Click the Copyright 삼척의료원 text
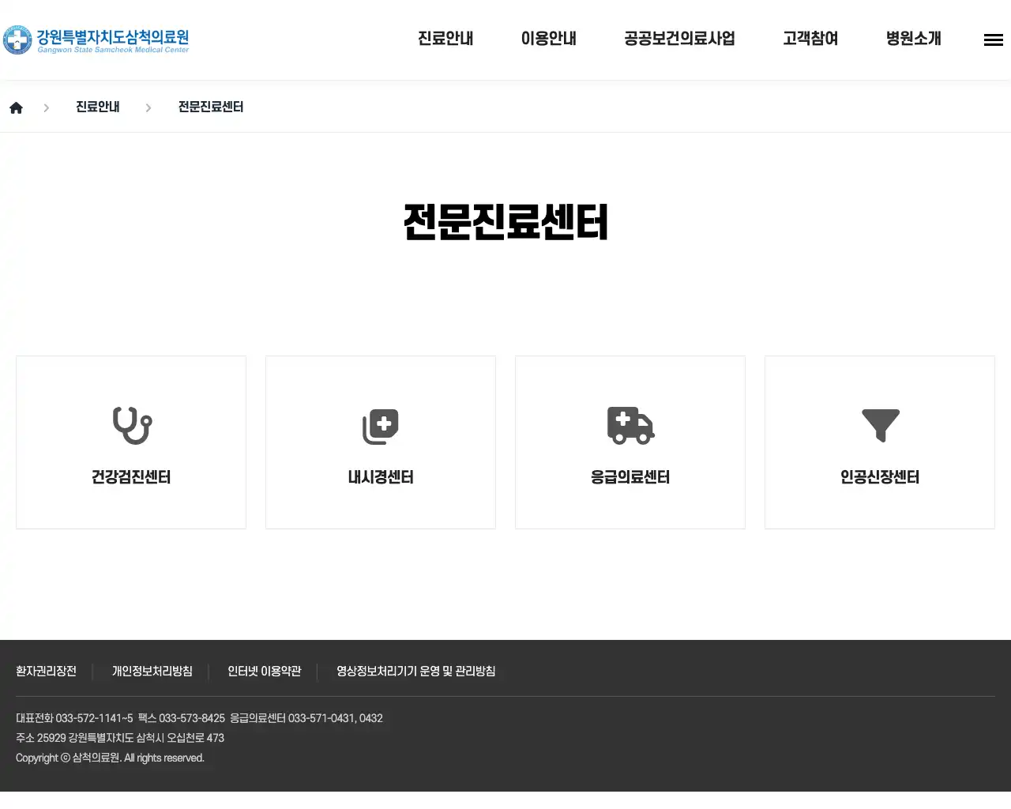Screen dimensions: 1011x809 [x=110, y=758]
